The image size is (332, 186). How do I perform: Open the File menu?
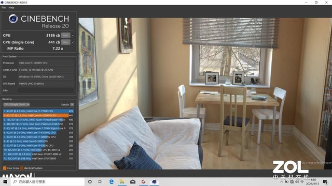click(x=4, y=8)
